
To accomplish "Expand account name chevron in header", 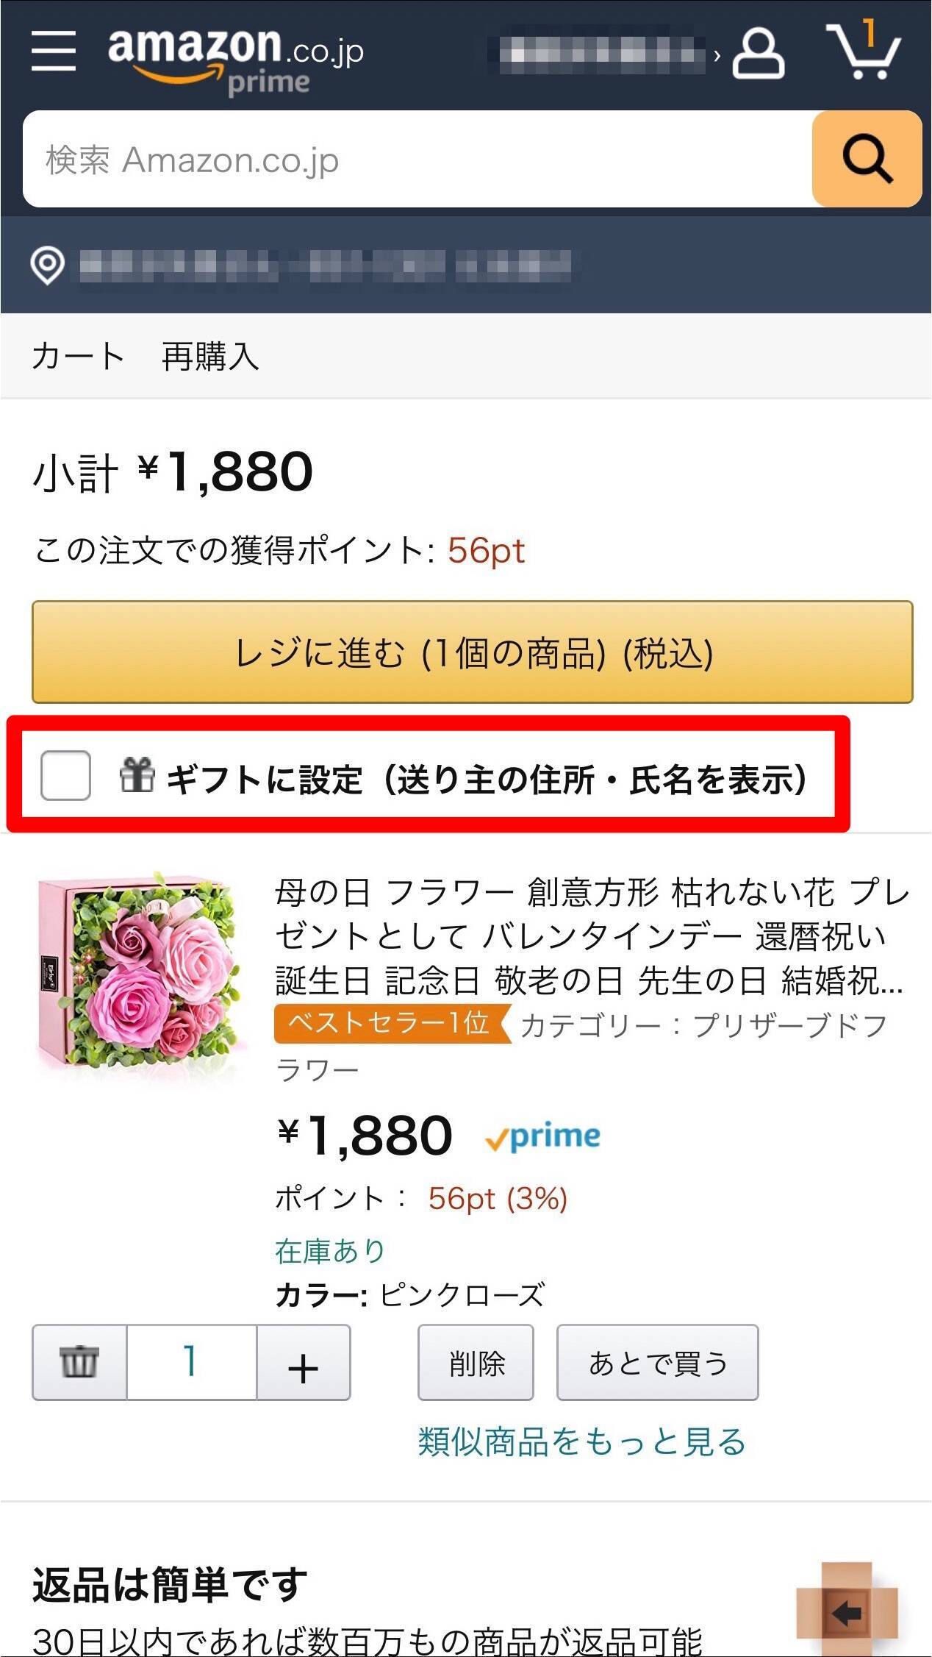I will click(717, 54).
